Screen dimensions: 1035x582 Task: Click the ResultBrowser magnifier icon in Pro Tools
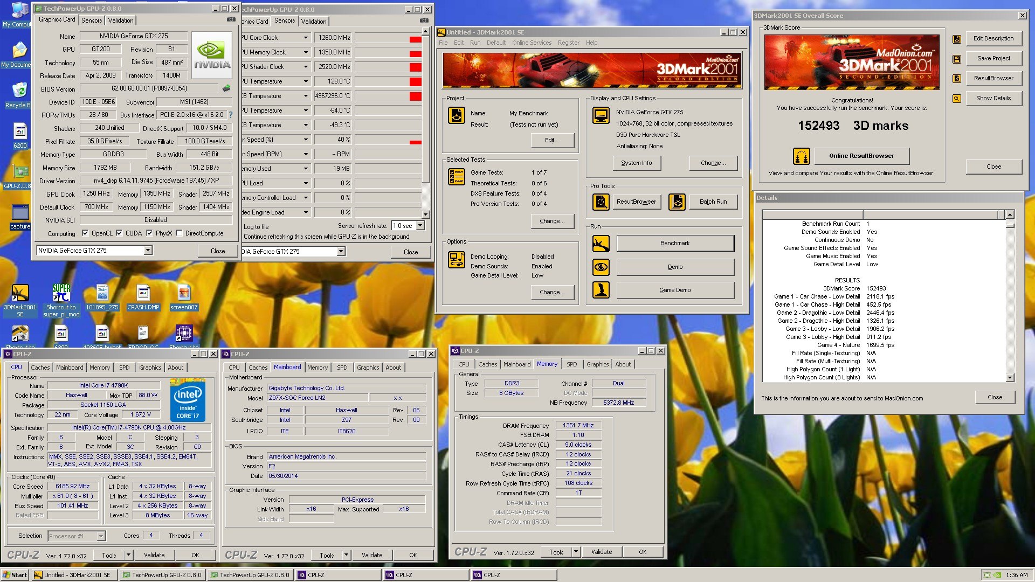click(x=601, y=202)
